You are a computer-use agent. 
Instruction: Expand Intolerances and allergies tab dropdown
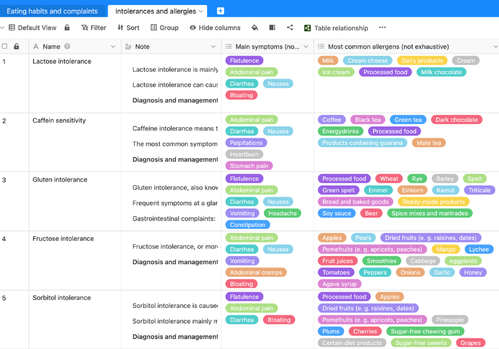(x=201, y=11)
